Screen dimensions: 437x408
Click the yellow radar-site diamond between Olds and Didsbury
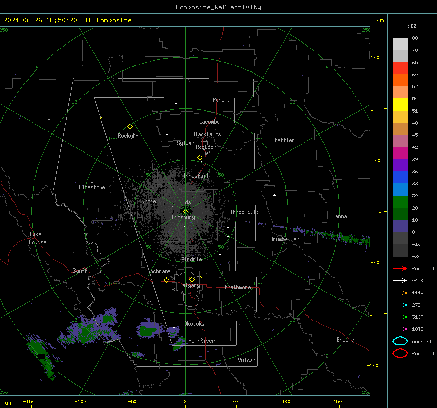pos(185,212)
